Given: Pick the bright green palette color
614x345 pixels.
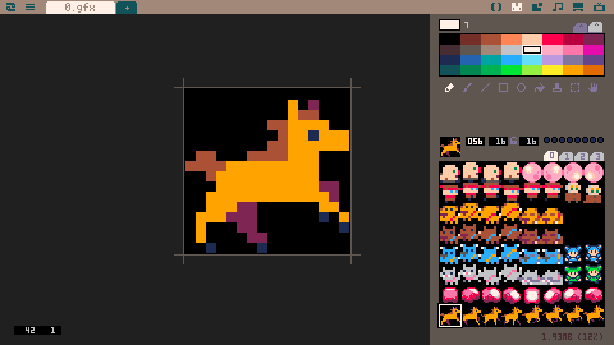Looking at the screenshot, I should [512, 70].
